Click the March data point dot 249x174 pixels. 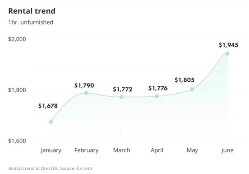tap(122, 97)
